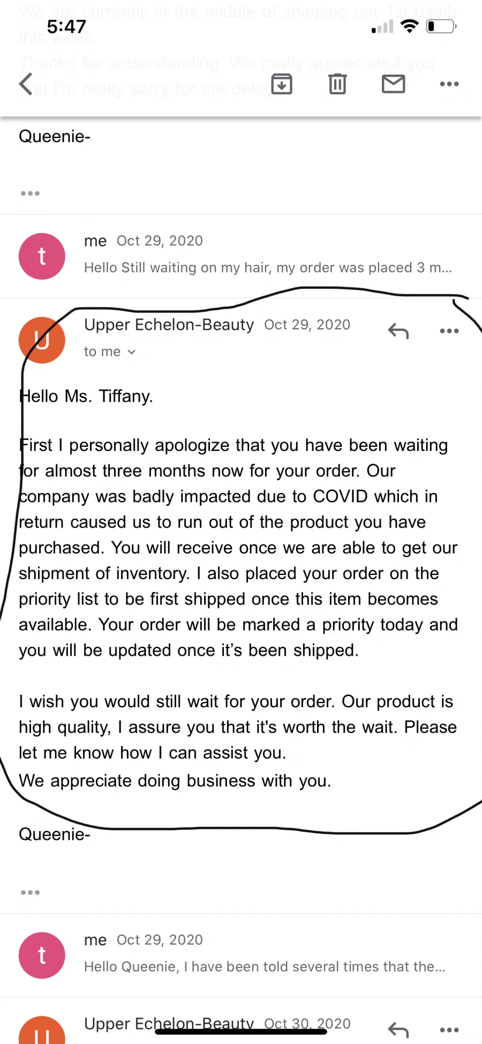
Task: Reply to Upper Echelon-Beauty Oct 29 message
Action: pyautogui.click(x=398, y=331)
